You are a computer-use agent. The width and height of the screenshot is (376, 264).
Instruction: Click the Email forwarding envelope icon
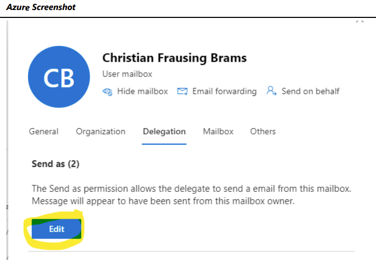tap(182, 91)
